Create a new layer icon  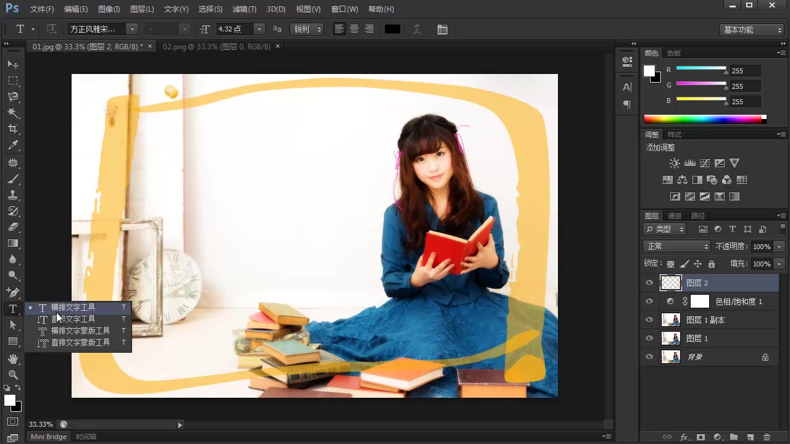click(750, 437)
